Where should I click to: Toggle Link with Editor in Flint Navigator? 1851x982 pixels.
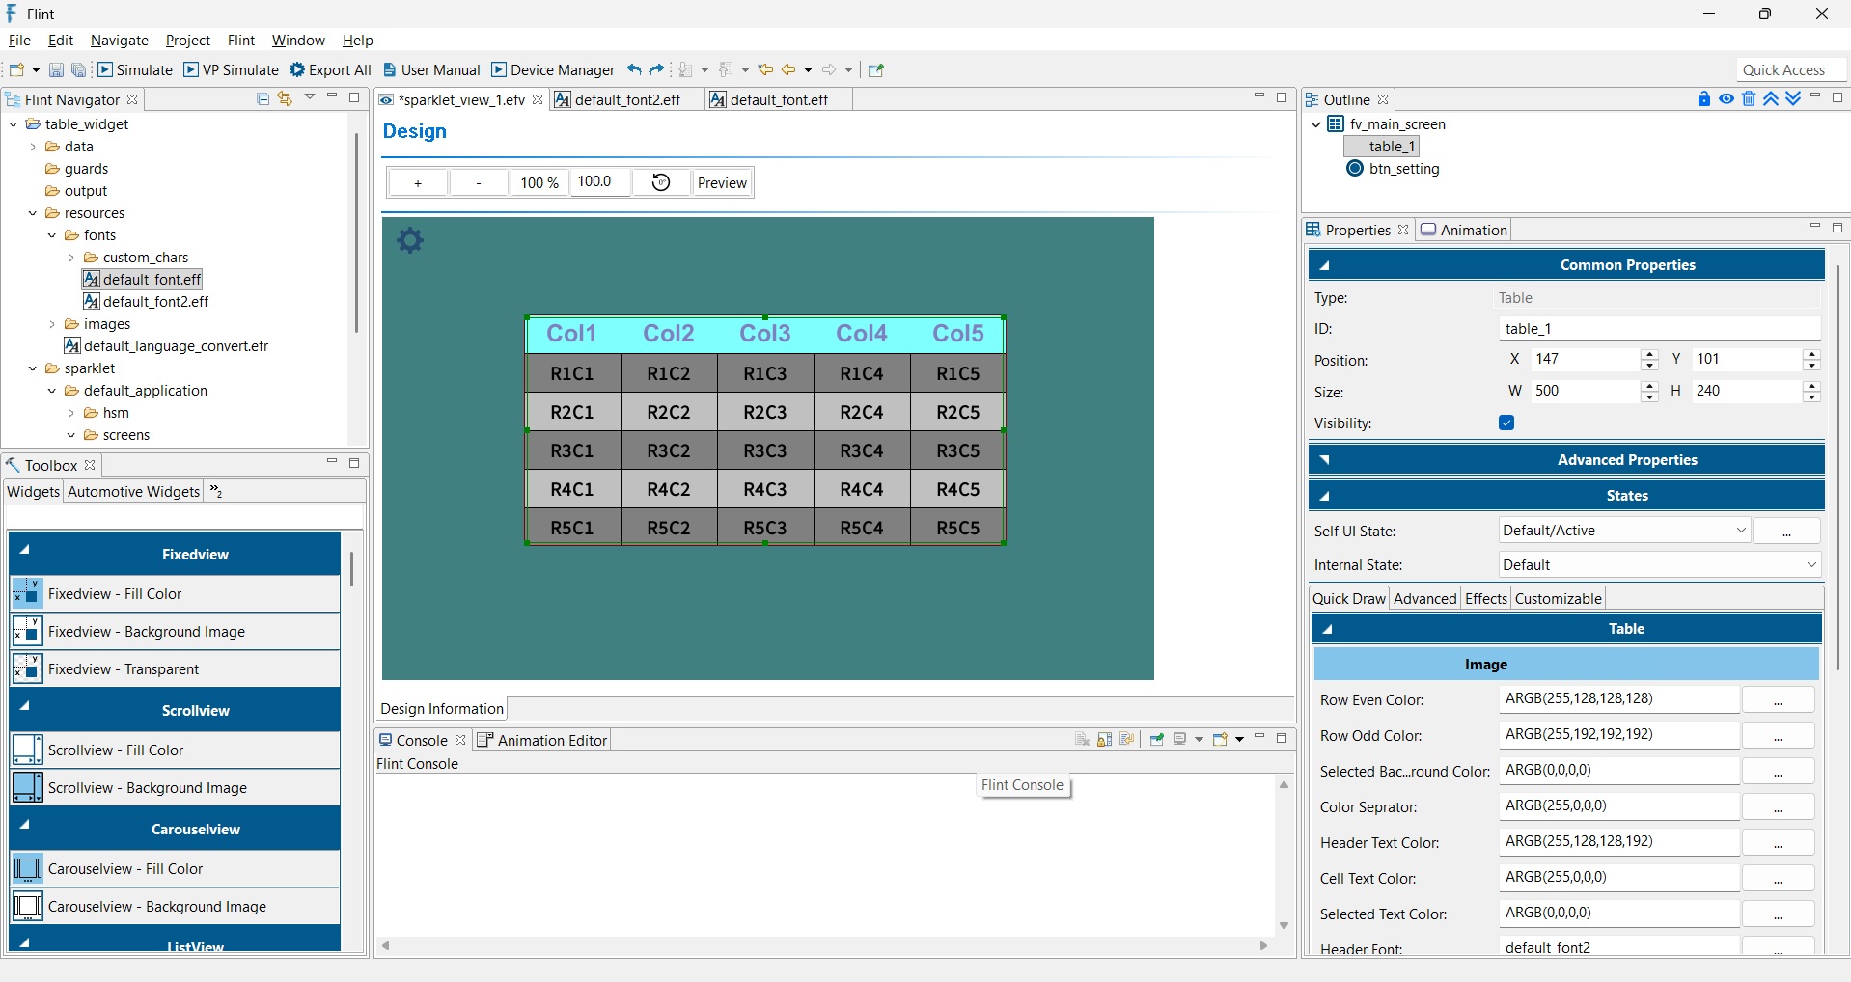tap(285, 98)
